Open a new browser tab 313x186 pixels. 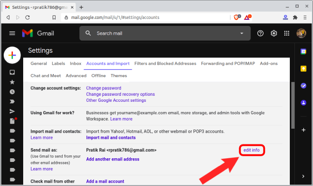[81, 7]
